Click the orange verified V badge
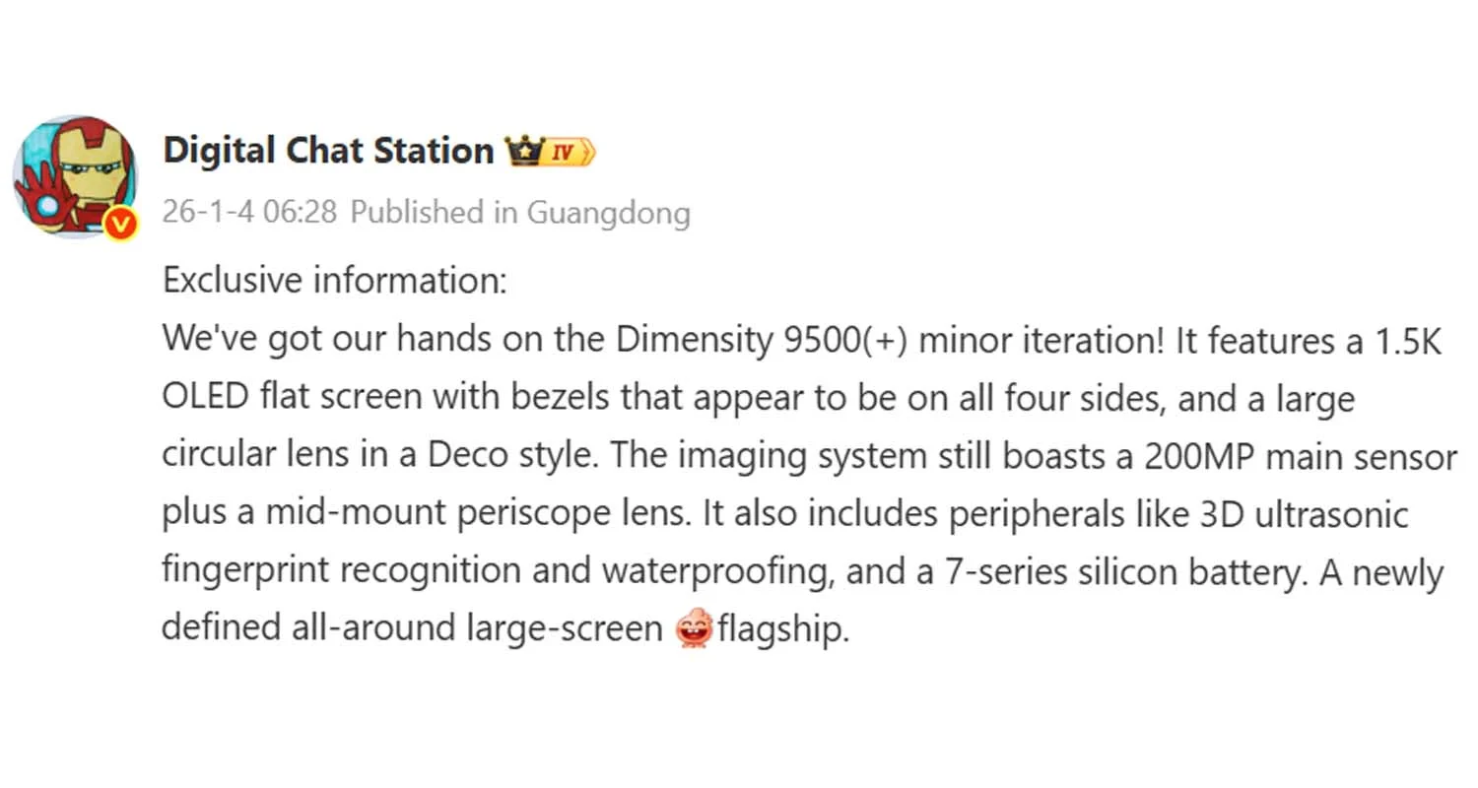 120,226
